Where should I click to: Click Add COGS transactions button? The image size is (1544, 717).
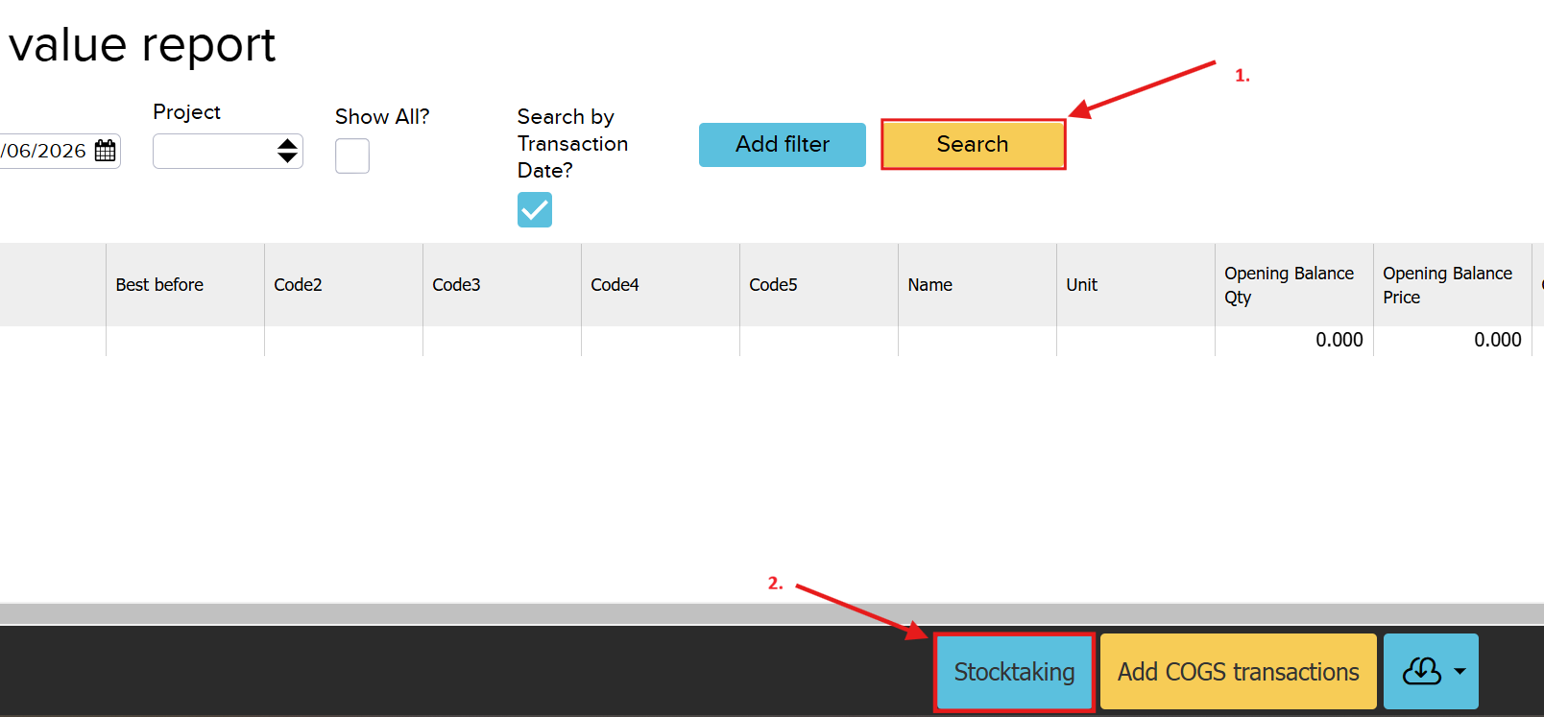(x=1238, y=672)
